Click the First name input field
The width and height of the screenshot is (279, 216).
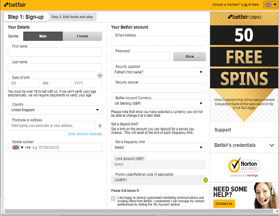pos(55,52)
